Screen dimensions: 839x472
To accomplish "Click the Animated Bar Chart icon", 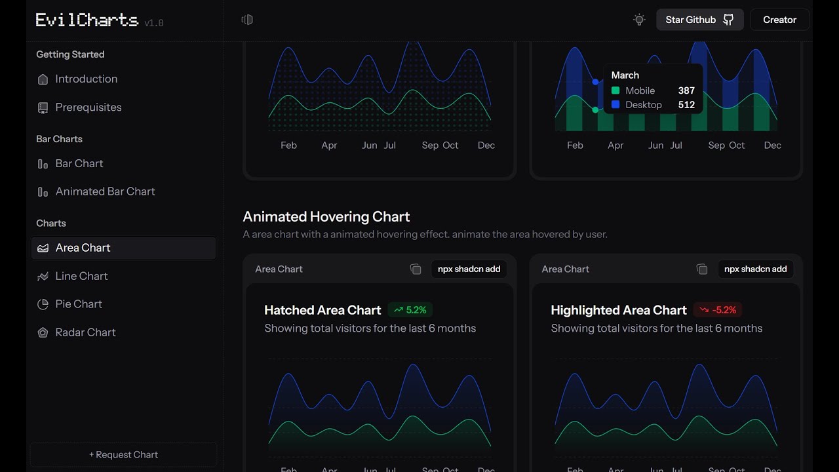I will 43,192.
